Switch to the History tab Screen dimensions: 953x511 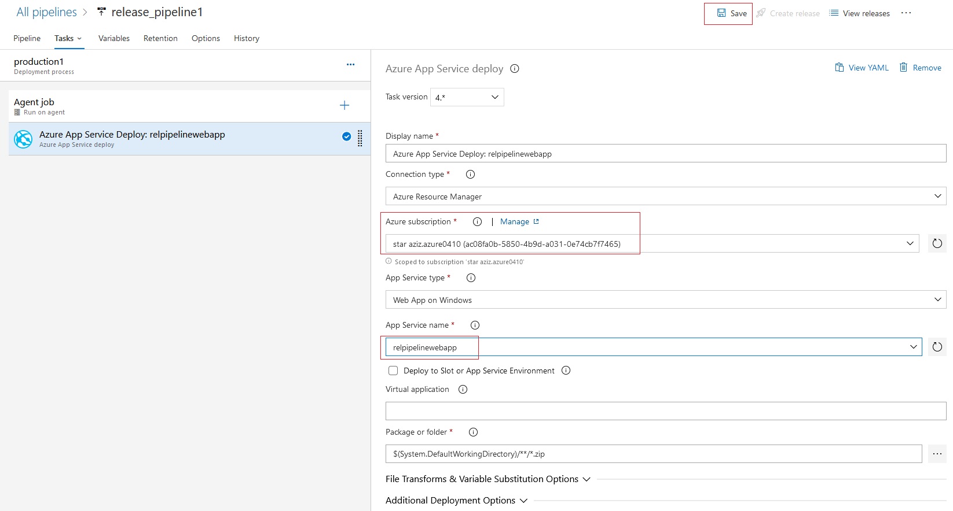(x=247, y=38)
